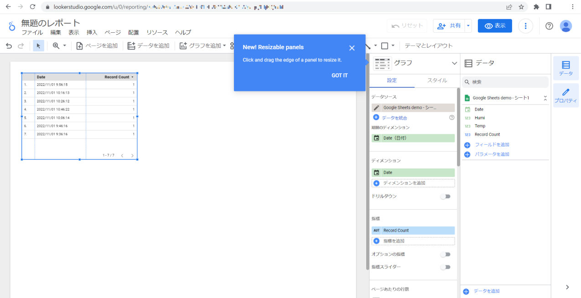Image resolution: width=581 pixels, height=298 pixels.
Task: Click the pencil icon to edit data source
Action: (x=376, y=108)
